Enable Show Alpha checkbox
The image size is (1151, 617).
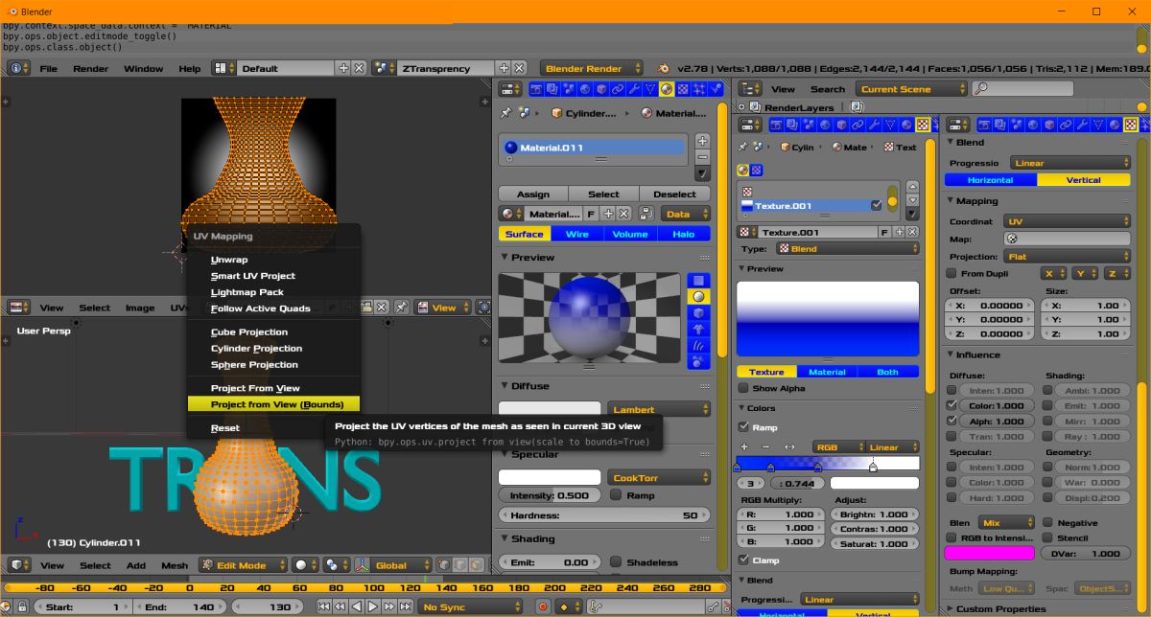click(743, 389)
